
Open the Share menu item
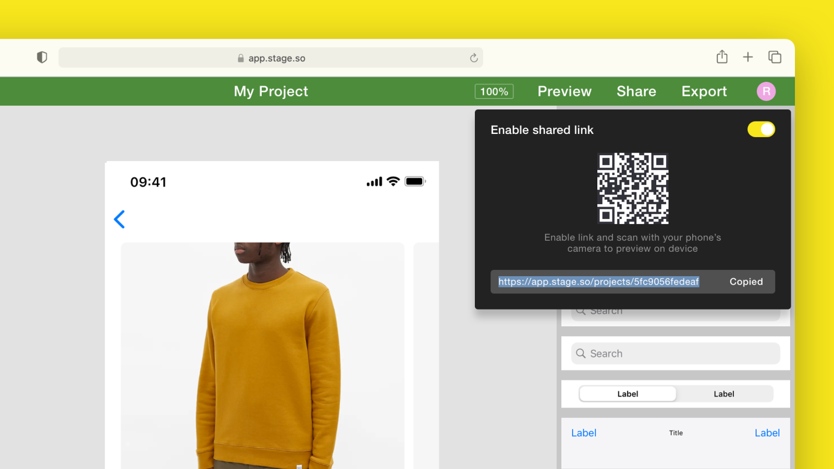pos(636,91)
